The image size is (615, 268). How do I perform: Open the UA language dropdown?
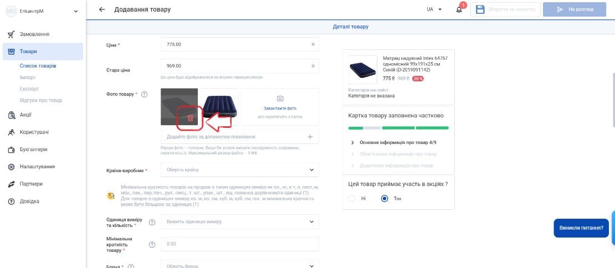pos(434,9)
